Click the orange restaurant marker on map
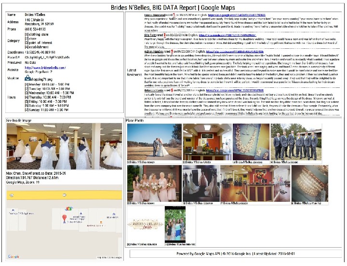Viewport: 347px width, 266px height. click(101, 222)
